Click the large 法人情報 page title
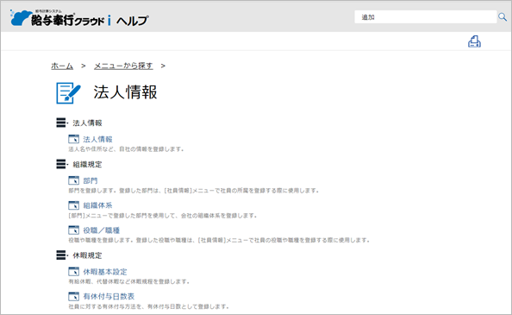Viewport: 512px width, 315px height. [125, 92]
